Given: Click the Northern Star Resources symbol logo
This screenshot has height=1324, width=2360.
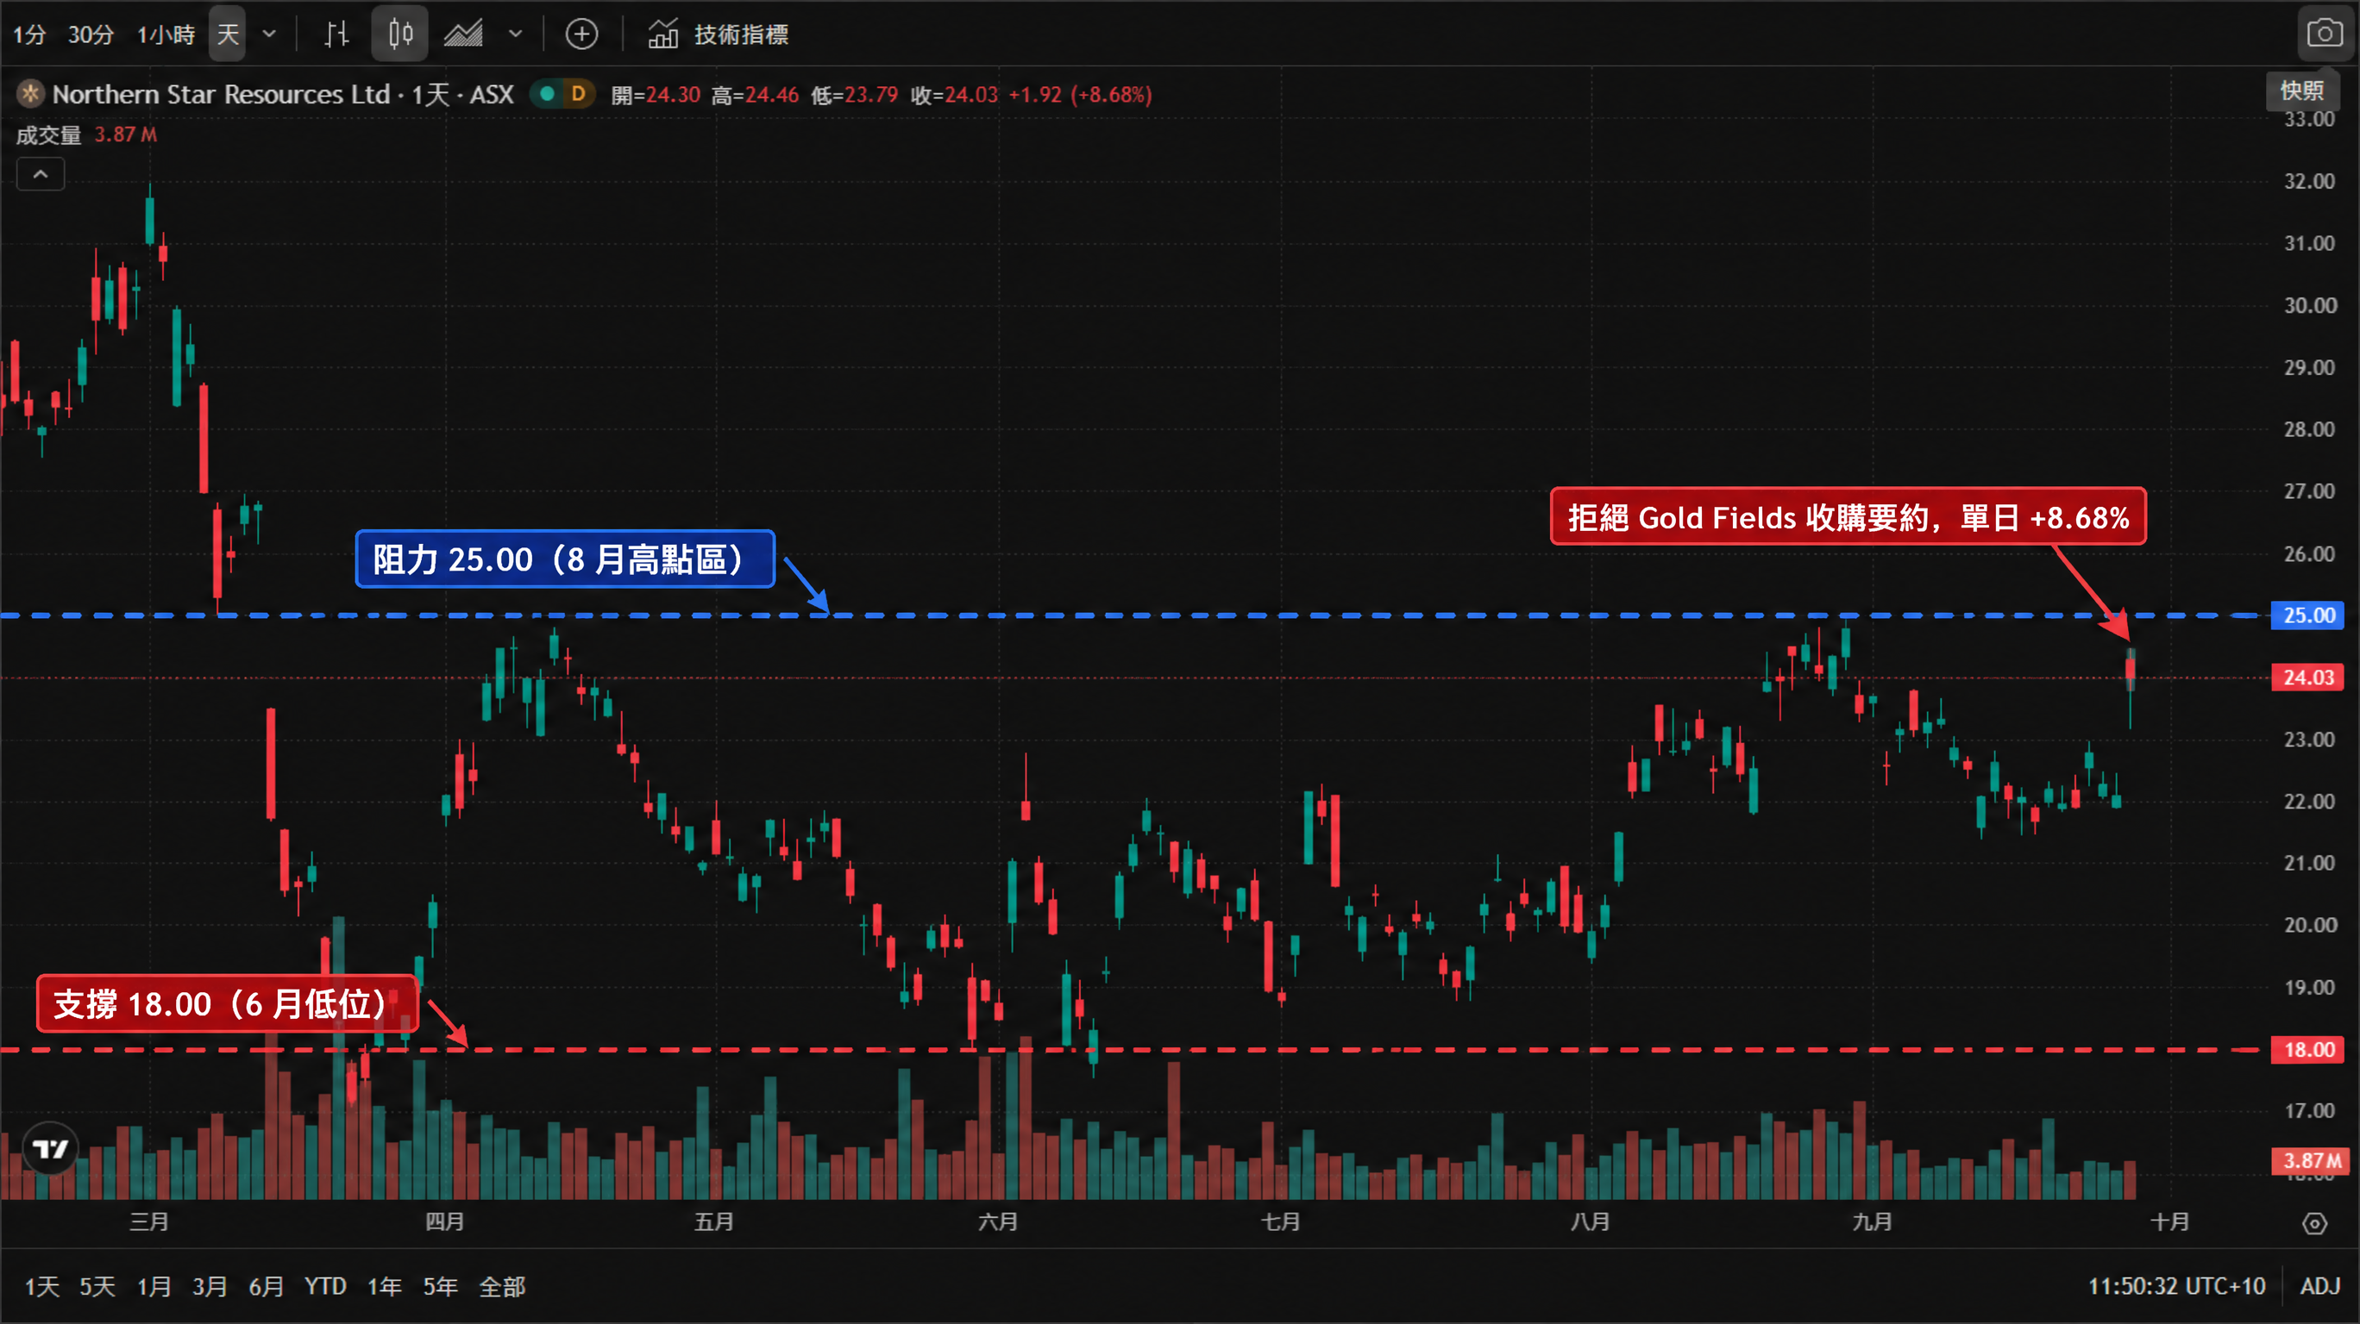Looking at the screenshot, I should (30, 93).
